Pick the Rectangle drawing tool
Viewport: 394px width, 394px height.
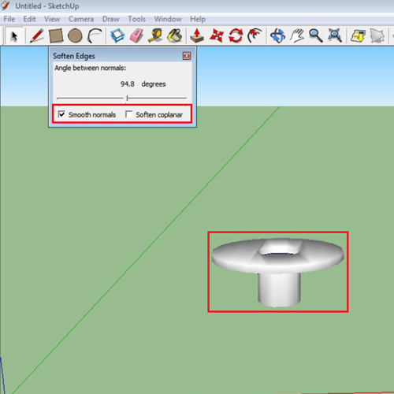56,35
